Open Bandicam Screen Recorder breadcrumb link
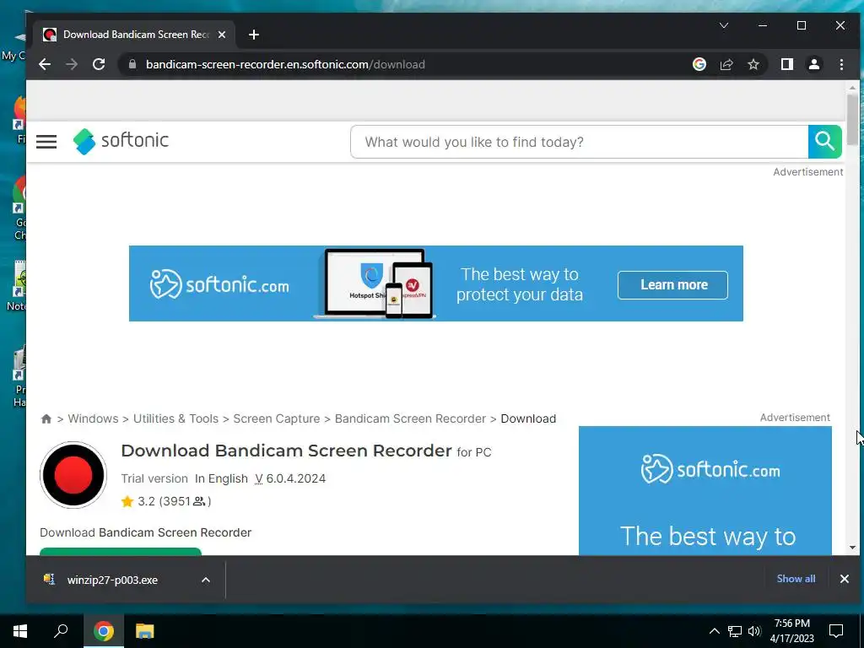 411,418
